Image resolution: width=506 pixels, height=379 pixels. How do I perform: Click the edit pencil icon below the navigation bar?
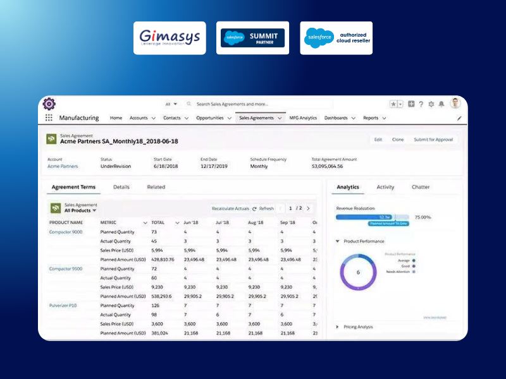(459, 117)
